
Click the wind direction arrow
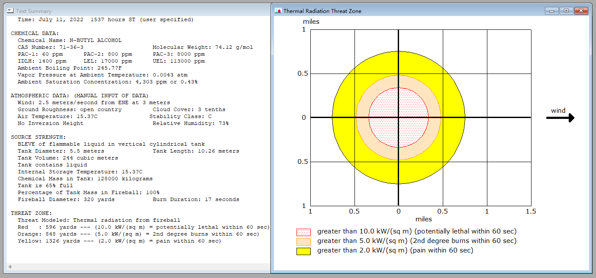click(x=561, y=118)
